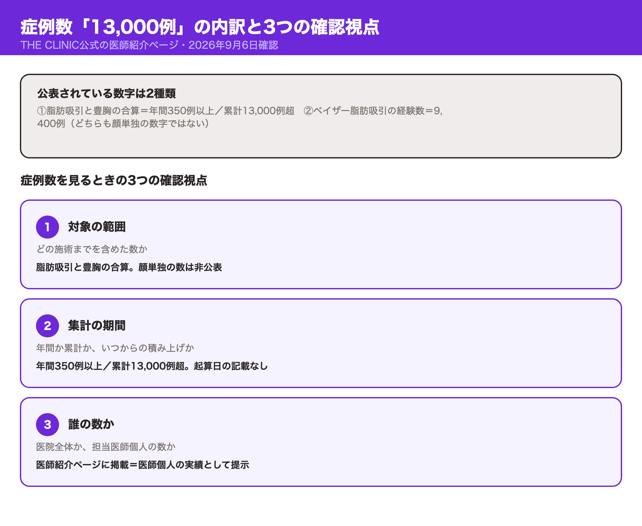This screenshot has height=526, width=642.
Task: Click the card title 対象の範囲
Action: tap(97, 227)
